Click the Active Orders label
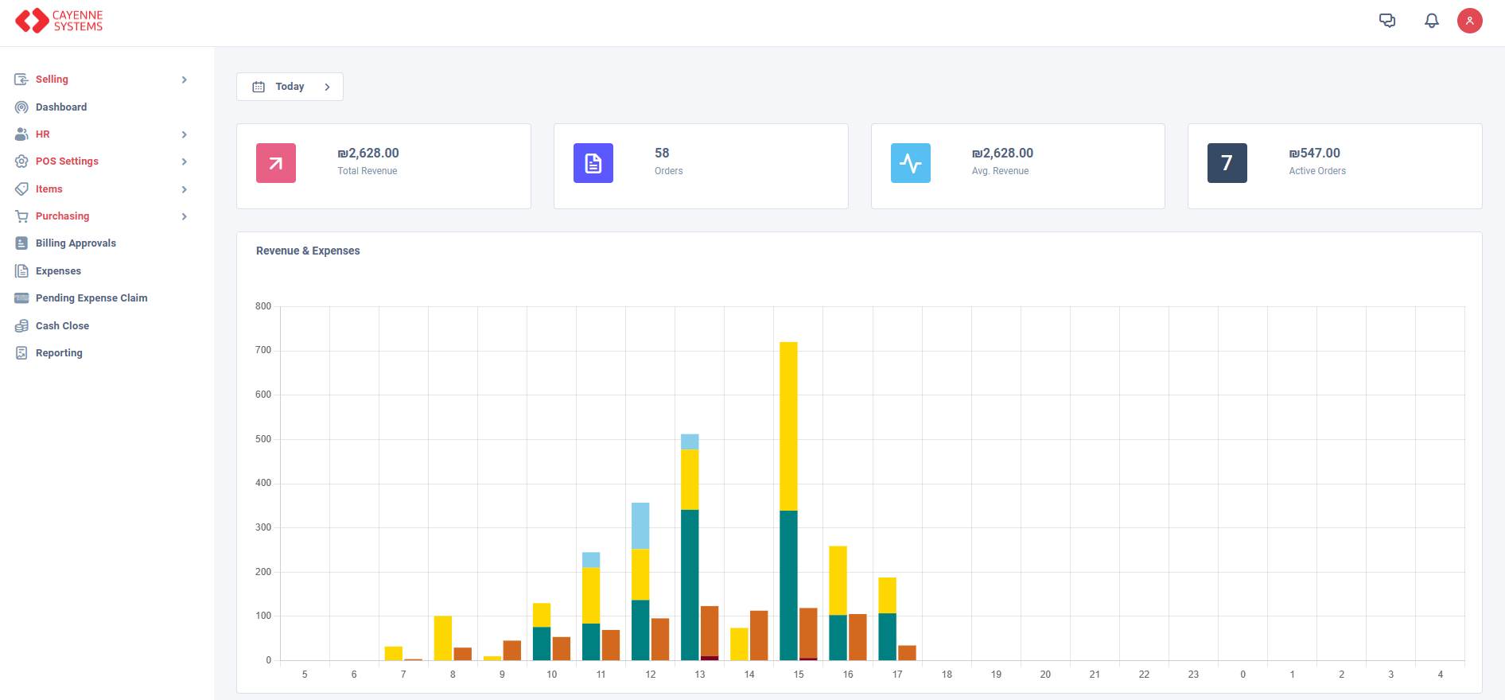 pos(1317,171)
